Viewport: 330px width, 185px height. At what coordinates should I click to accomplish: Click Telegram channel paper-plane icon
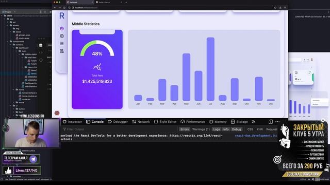(x=33, y=159)
